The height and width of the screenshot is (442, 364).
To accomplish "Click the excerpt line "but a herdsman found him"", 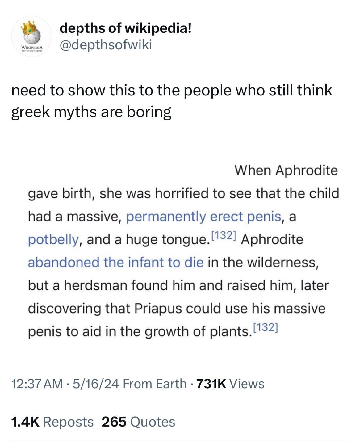I will [x=99, y=285].
